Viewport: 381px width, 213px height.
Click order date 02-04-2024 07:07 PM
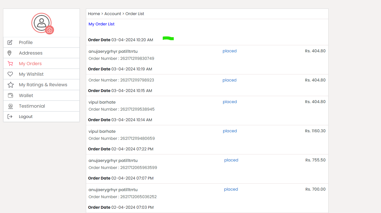click(x=121, y=178)
